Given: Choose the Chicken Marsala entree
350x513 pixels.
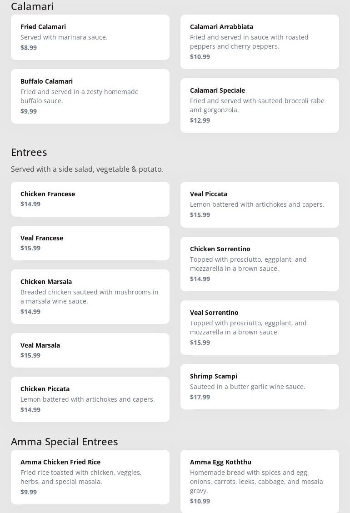Looking at the screenshot, I should pos(90,296).
